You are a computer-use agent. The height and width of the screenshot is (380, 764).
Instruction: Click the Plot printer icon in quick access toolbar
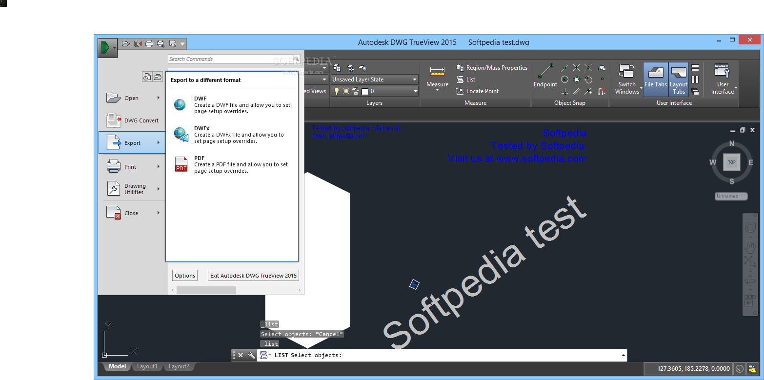click(x=149, y=43)
